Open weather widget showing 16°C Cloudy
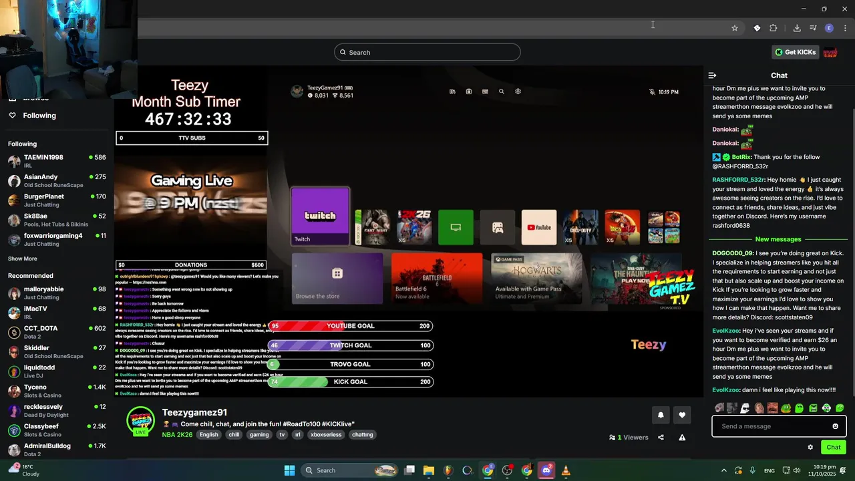 click(x=23, y=470)
